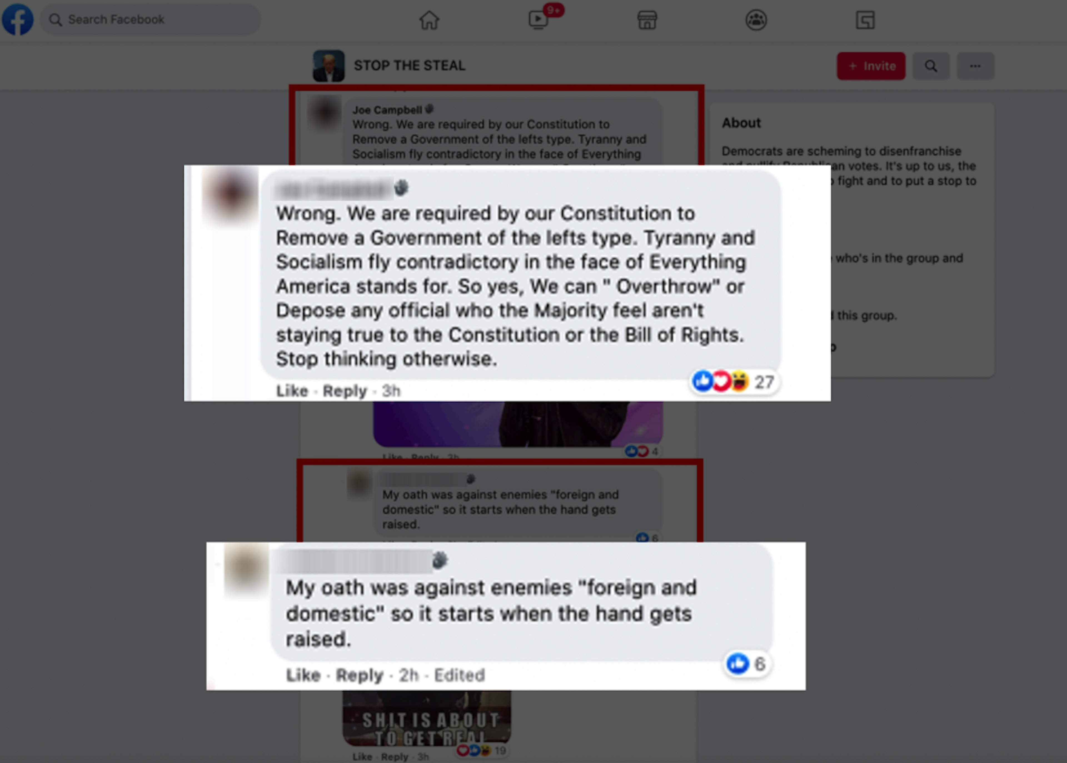Reply to the Constitution comment
This screenshot has height=763, width=1067.
(345, 391)
